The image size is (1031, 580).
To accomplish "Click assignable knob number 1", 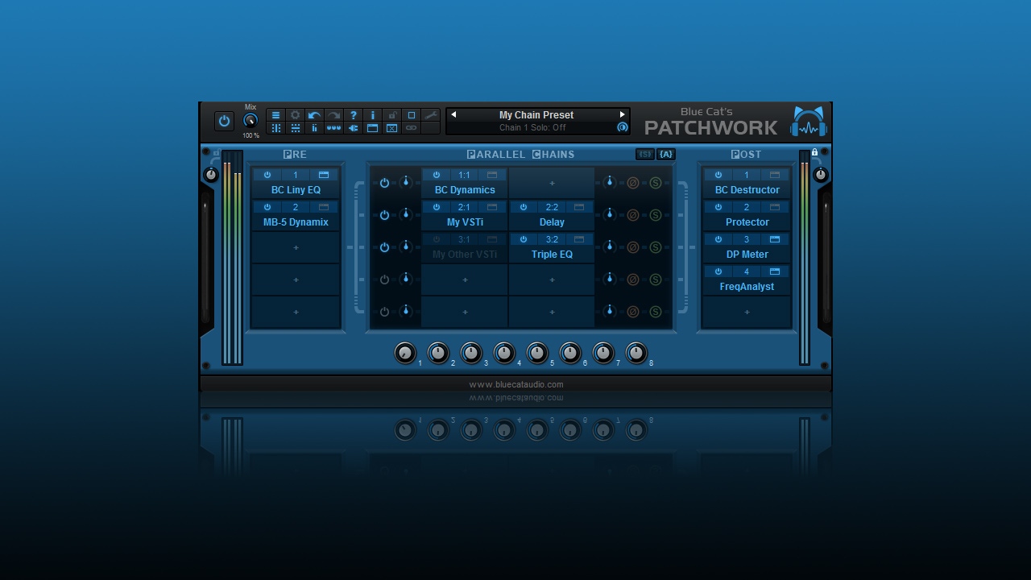I will [405, 353].
